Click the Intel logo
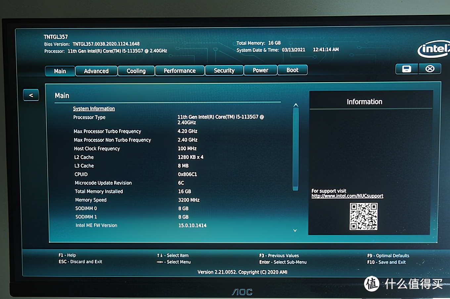Image resolution: width=450 pixels, height=299 pixels. tap(434, 49)
